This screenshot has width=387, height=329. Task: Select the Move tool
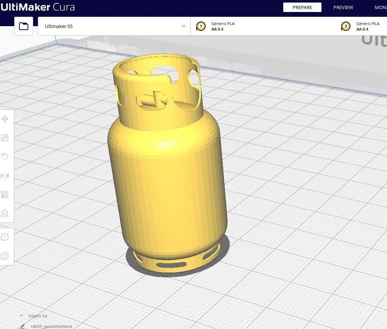click(x=5, y=119)
